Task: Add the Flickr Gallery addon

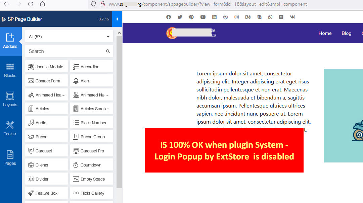Action: (x=92, y=193)
